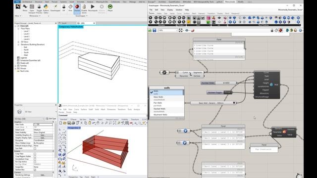Launch the Grasshopper Player
Image resolution: width=317 pixels, height=178 pixels.
[x=110, y=8]
